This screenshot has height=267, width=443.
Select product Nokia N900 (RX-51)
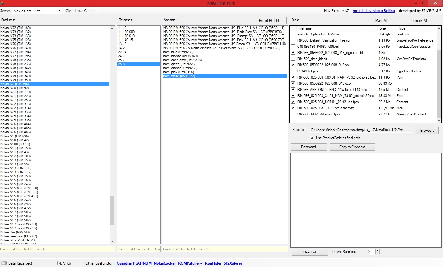(55, 144)
